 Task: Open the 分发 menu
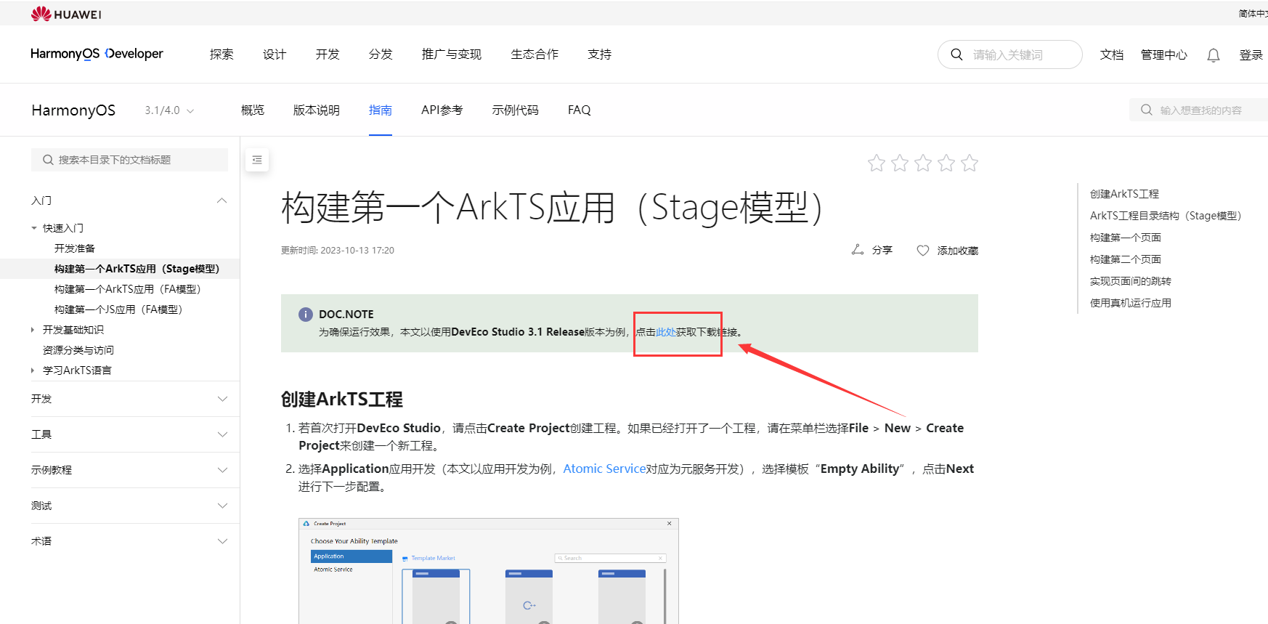pos(381,54)
